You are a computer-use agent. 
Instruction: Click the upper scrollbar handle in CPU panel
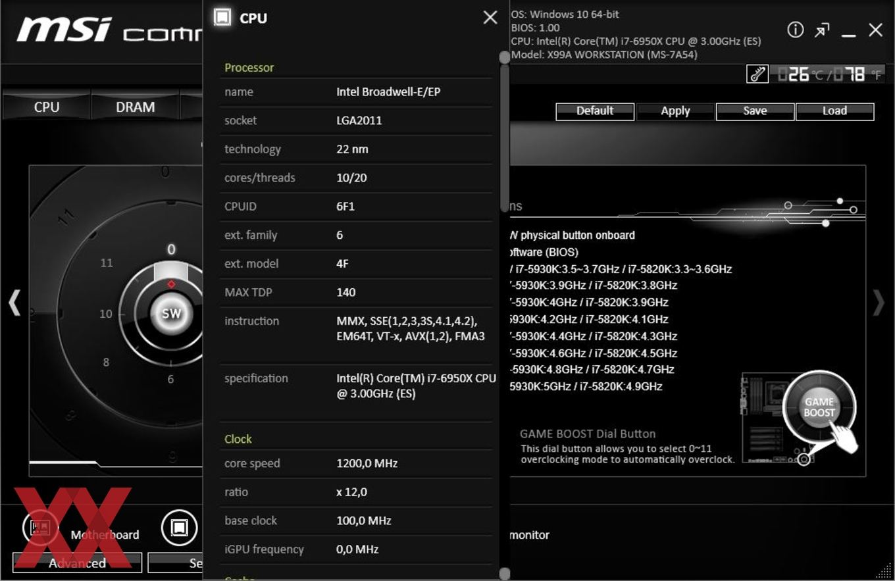pyautogui.click(x=505, y=58)
